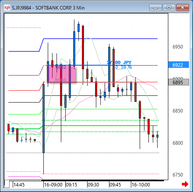Click the small box at bottom-left corner
The image size is (193, 192).
(7, 184)
